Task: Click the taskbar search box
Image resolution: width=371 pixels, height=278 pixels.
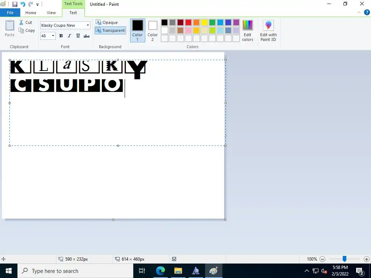Action: click(75, 271)
